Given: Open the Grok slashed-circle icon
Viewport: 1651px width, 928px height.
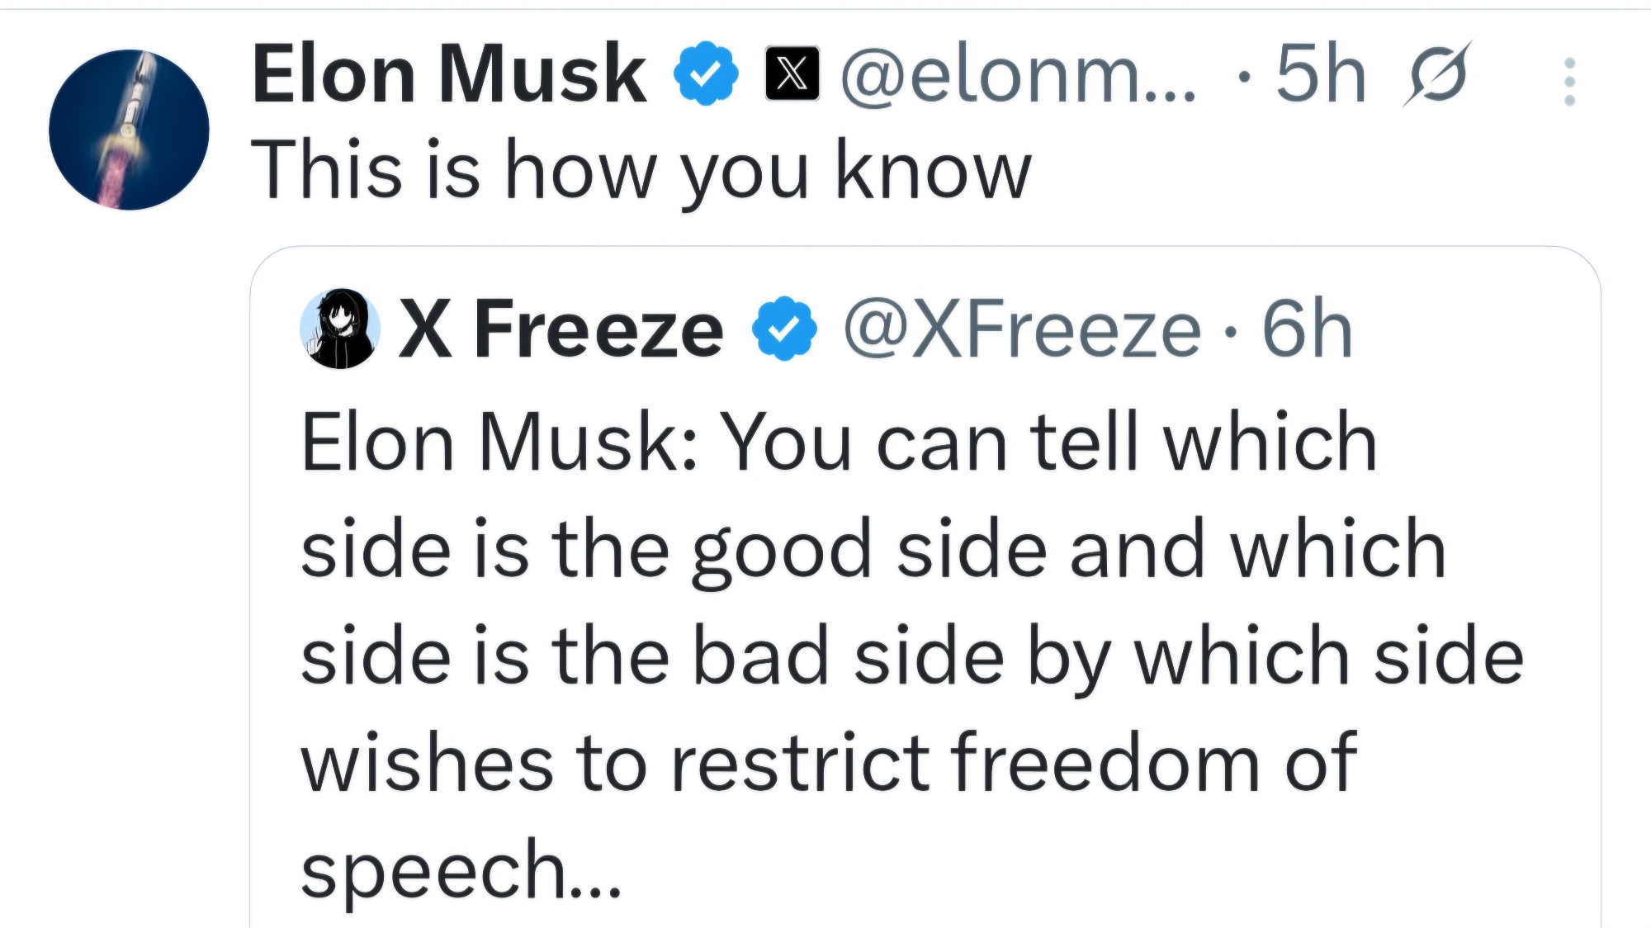Looking at the screenshot, I should 1436,73.
